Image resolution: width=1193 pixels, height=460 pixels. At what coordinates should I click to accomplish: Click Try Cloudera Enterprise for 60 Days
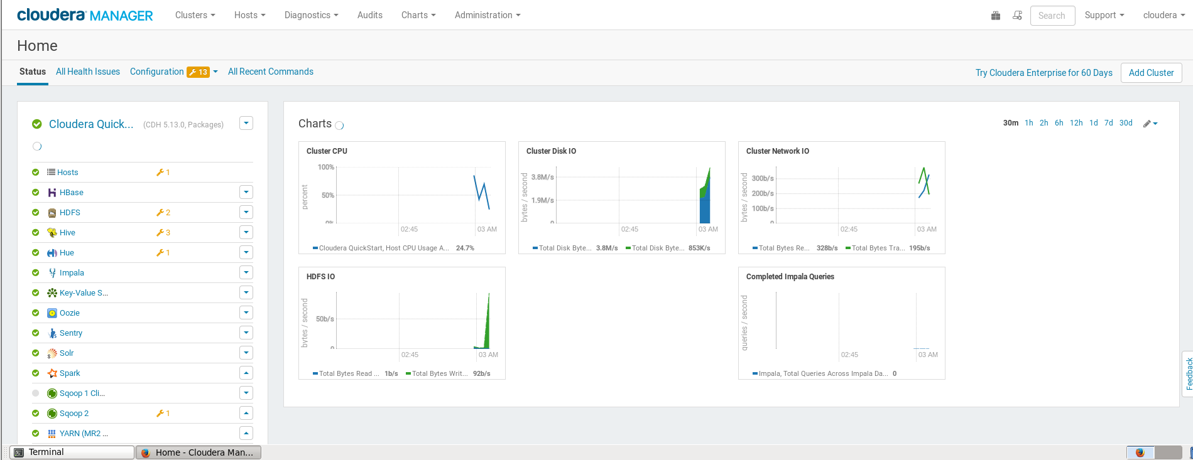1044,73
